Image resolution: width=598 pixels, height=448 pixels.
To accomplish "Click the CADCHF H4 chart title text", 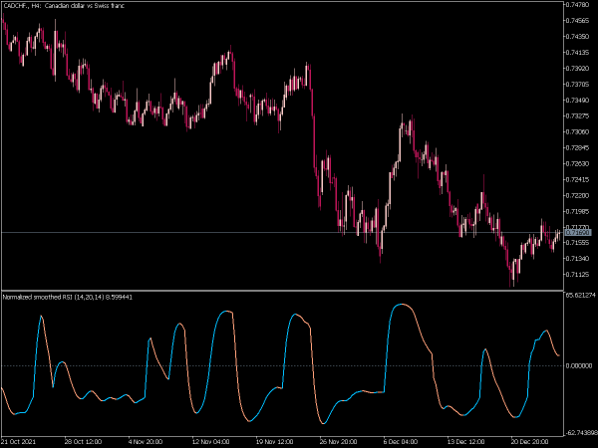I will click(x=64, y=6).
